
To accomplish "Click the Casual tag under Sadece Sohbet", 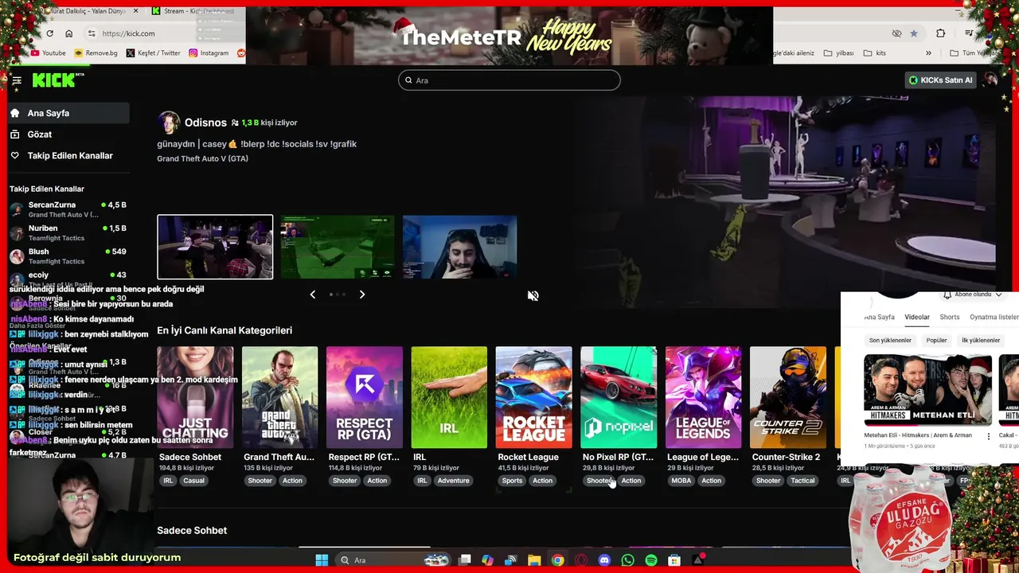I will click(x=193, y=481).
